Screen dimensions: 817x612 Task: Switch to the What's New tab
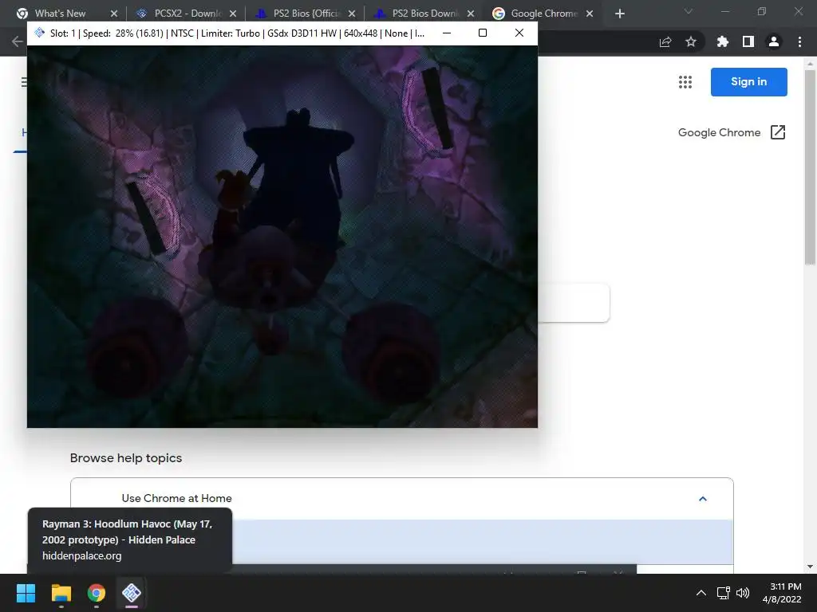(60, 14)
